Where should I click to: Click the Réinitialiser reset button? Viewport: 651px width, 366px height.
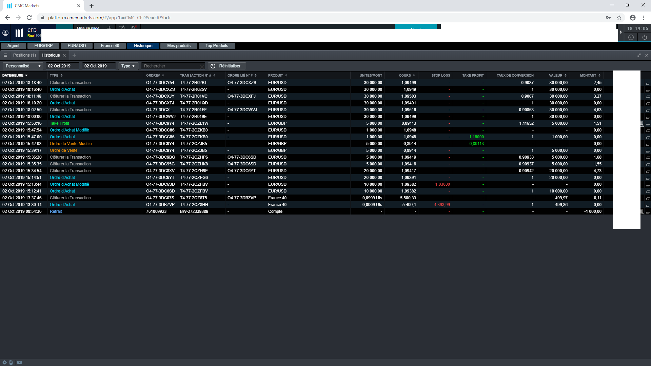click(226, 66)
